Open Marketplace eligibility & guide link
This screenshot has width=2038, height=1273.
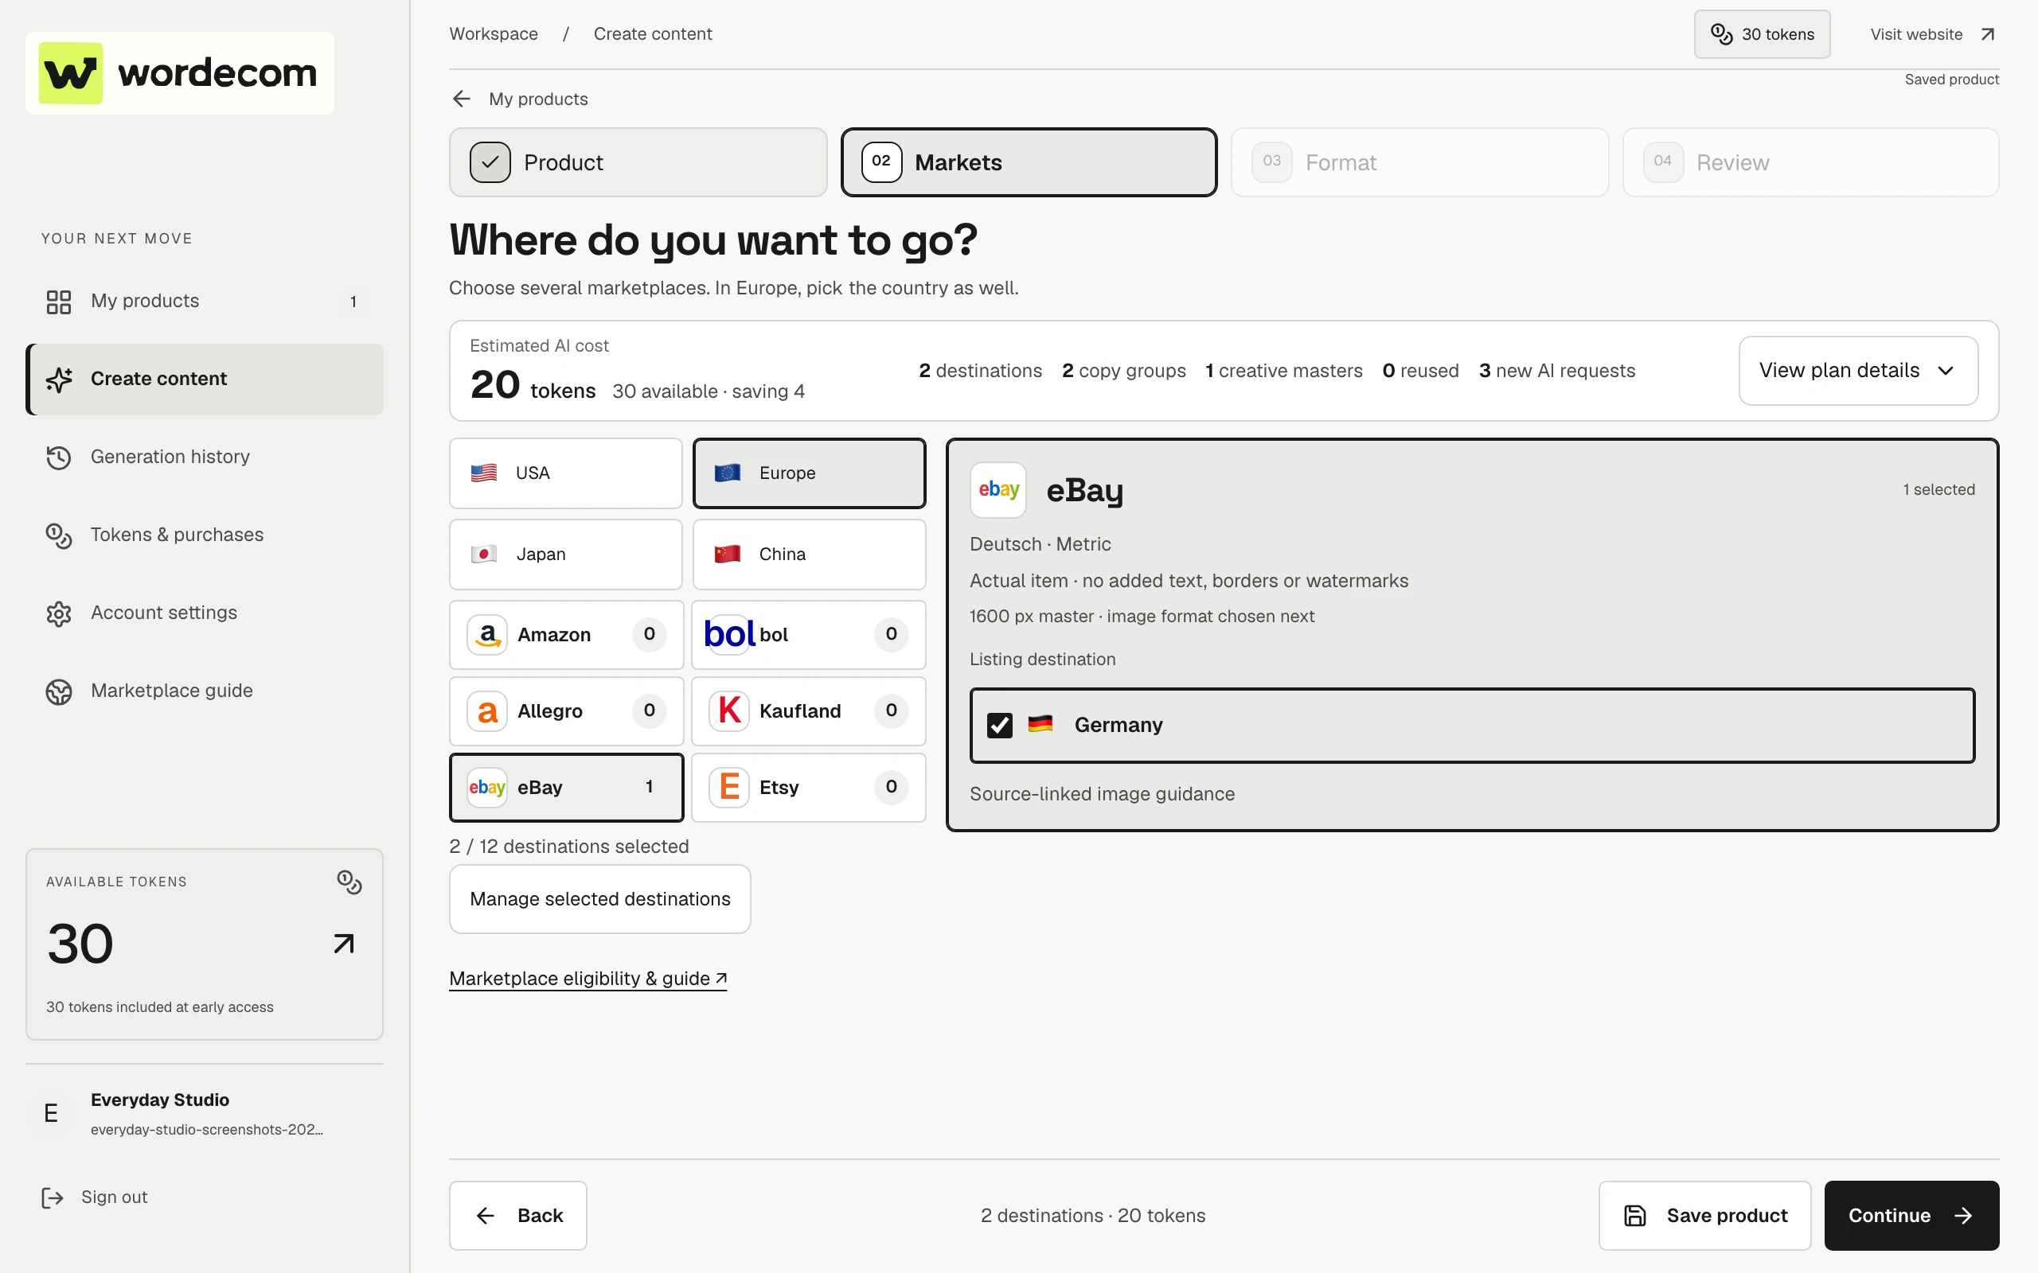(x=588, y=979)
